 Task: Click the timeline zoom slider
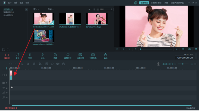183,64
